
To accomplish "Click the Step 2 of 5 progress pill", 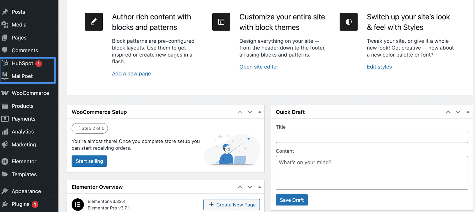I will 90,128.
